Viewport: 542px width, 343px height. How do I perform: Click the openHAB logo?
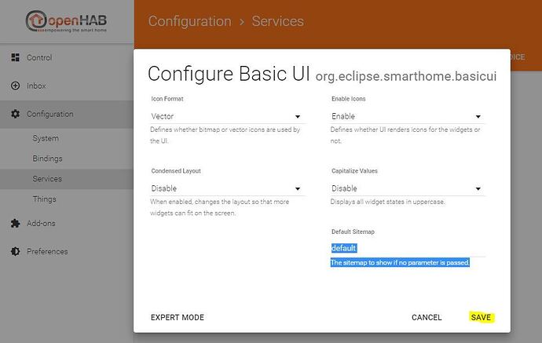67,22
